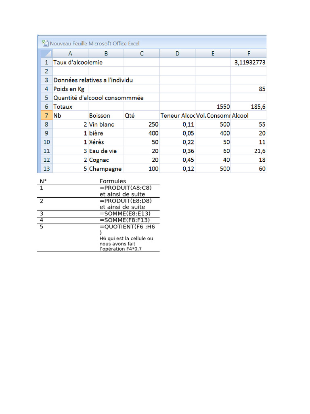Click the Excel workbook icon in title bar
Screen dimensions: 310x414
[45, 43]
